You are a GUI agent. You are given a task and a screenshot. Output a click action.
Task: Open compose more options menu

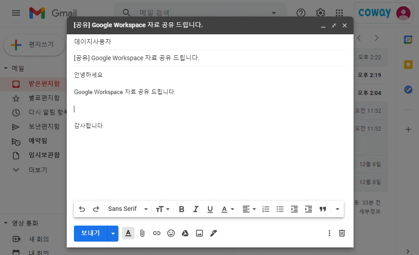coord(329,233)
